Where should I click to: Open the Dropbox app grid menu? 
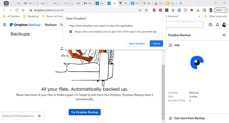[5, 25]
